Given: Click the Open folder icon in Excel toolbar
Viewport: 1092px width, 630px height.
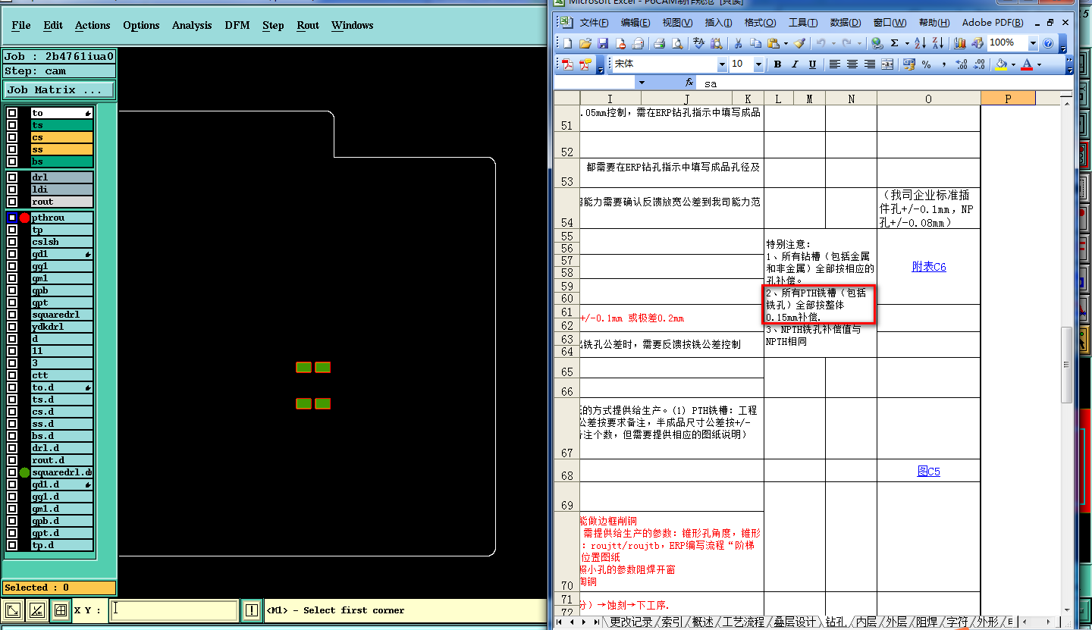Looking at the screenshot, I should (x=585, y=43).
